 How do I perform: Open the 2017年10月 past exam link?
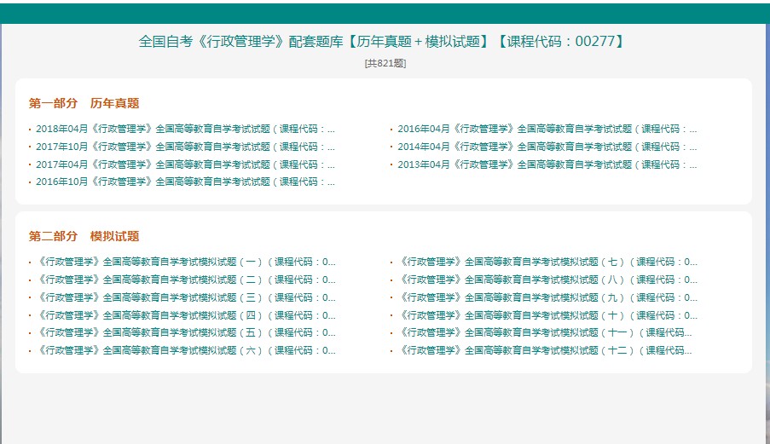185,147
